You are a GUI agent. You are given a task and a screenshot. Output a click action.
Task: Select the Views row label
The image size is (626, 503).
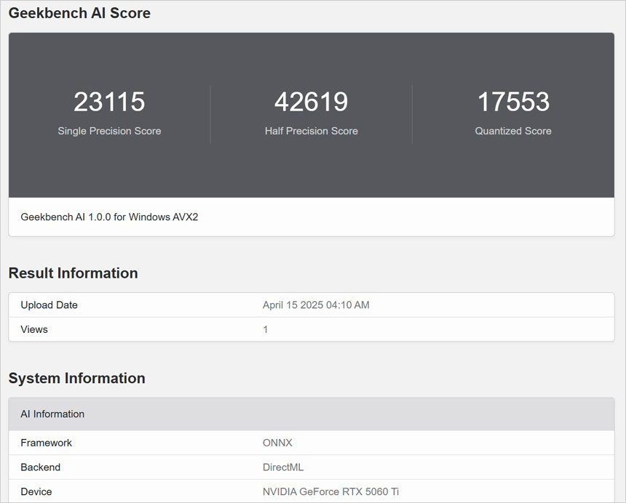pos(34,329)
